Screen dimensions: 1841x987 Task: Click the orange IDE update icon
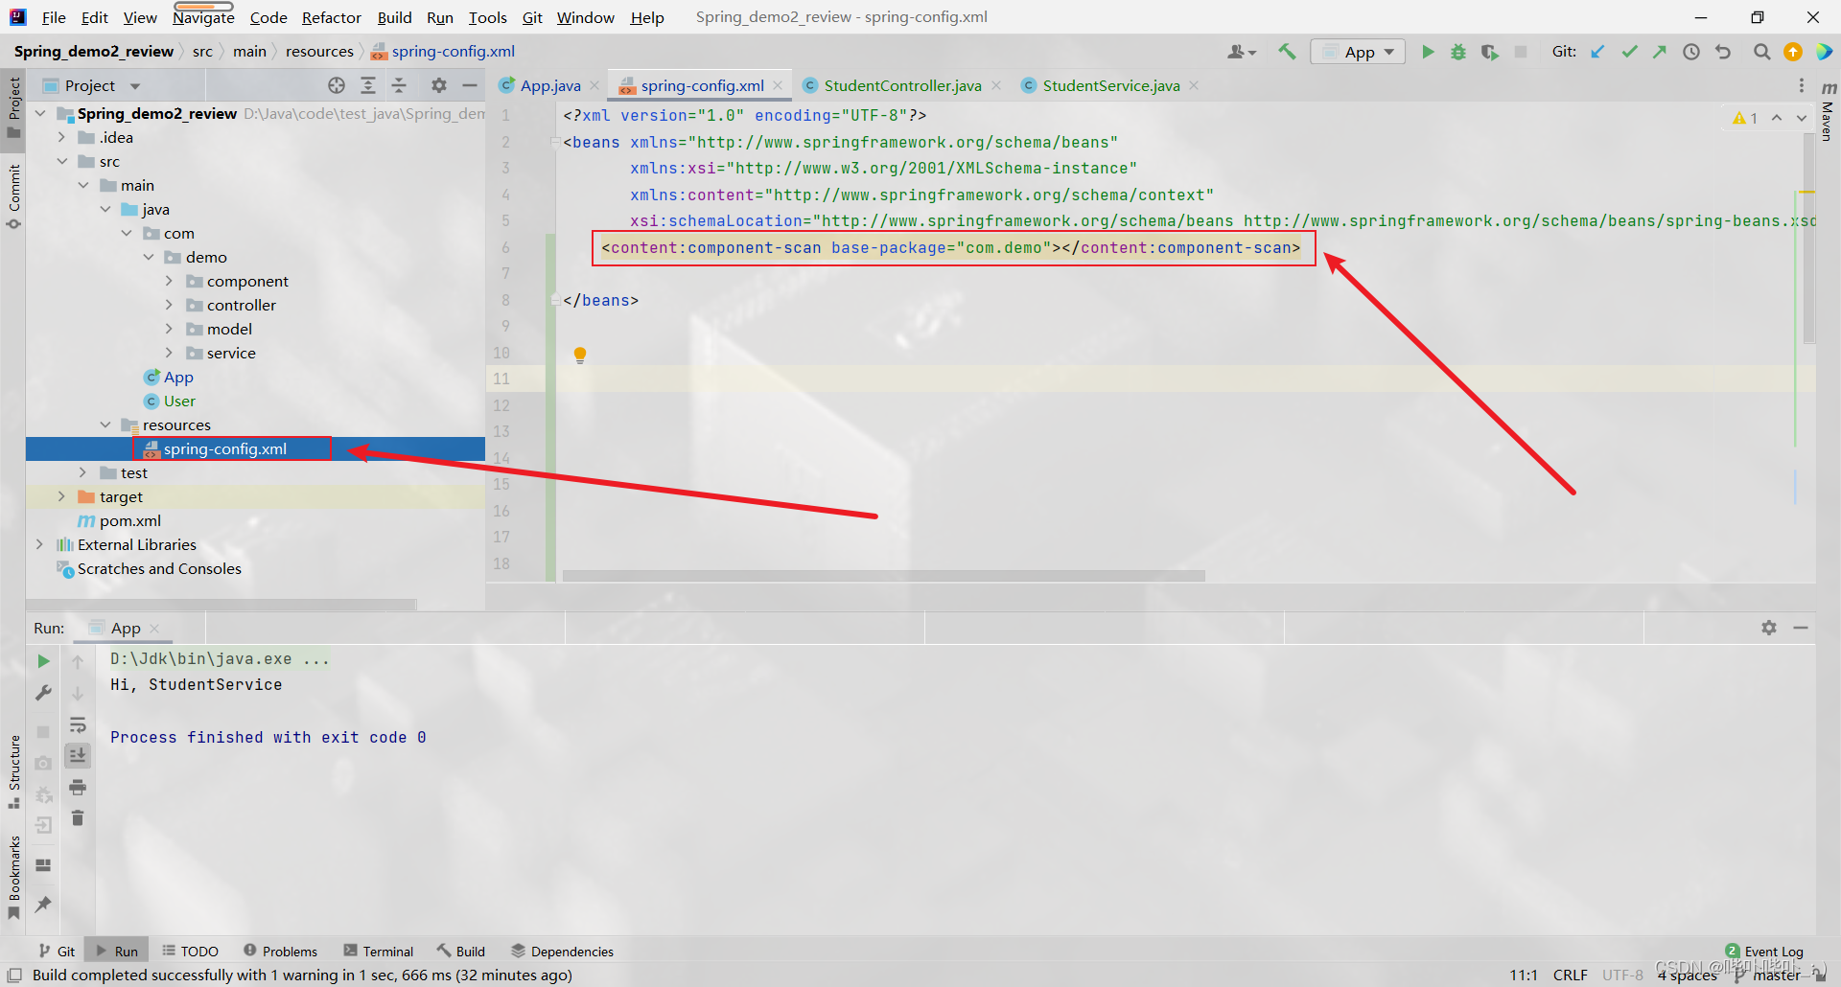coord(1793,52)
